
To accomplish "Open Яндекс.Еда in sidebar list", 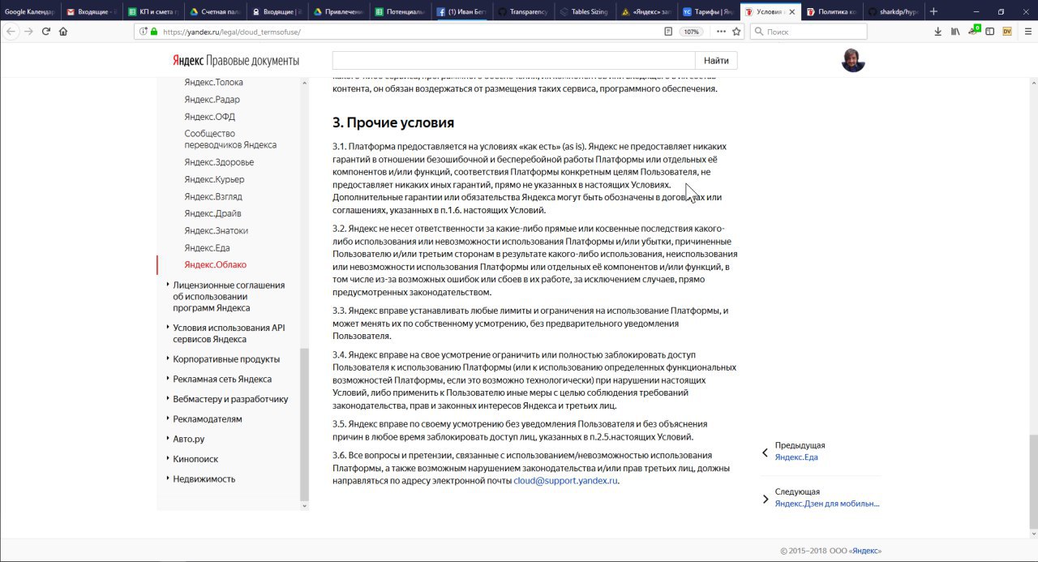I will tap(207, 247).
